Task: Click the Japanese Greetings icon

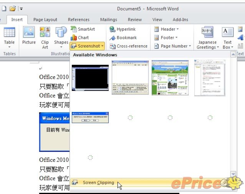Action: coord(207,32)
